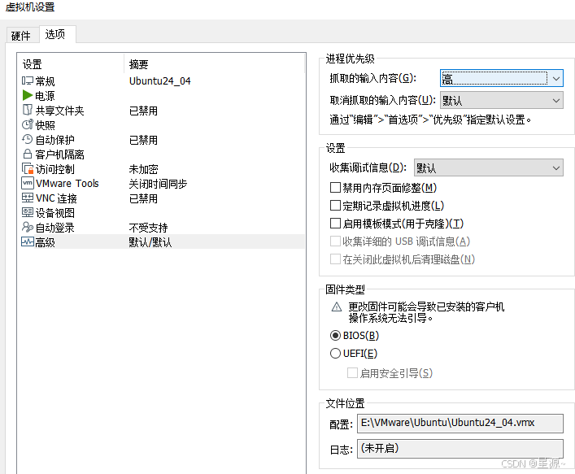Click the 共享文件夹 shared folders icon
This screenshot has height=474, width=575.
click(28, 110)
